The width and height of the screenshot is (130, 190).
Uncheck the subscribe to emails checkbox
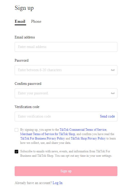[x=16, y=152]
